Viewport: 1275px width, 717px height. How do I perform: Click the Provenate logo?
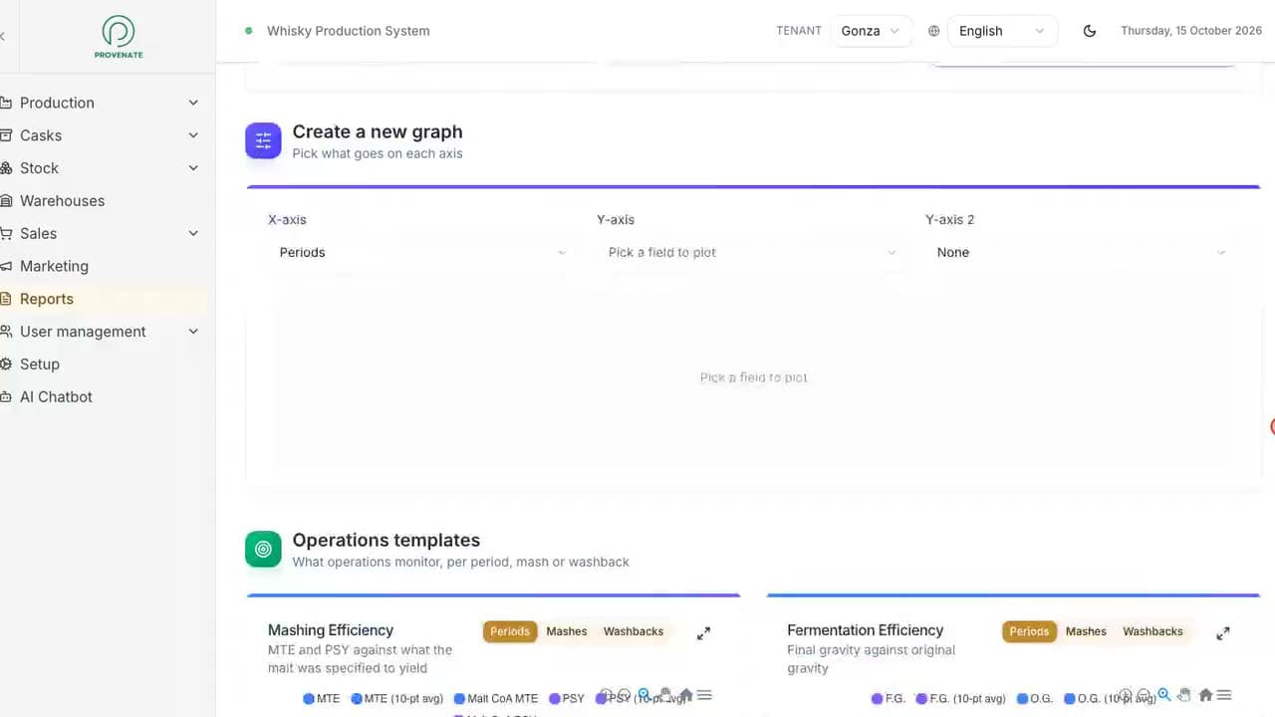click(119, 37)
